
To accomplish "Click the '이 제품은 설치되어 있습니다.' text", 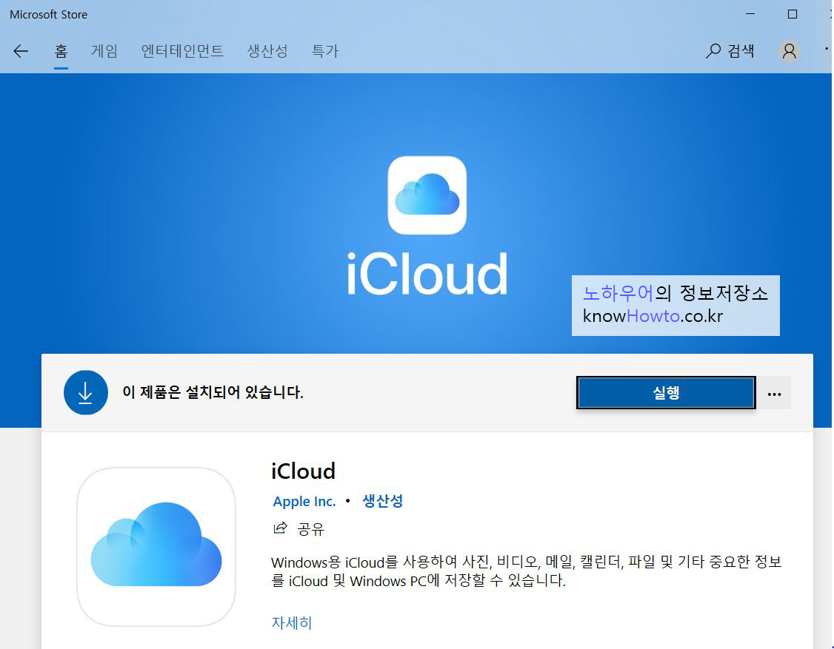I will coord(213,392).
